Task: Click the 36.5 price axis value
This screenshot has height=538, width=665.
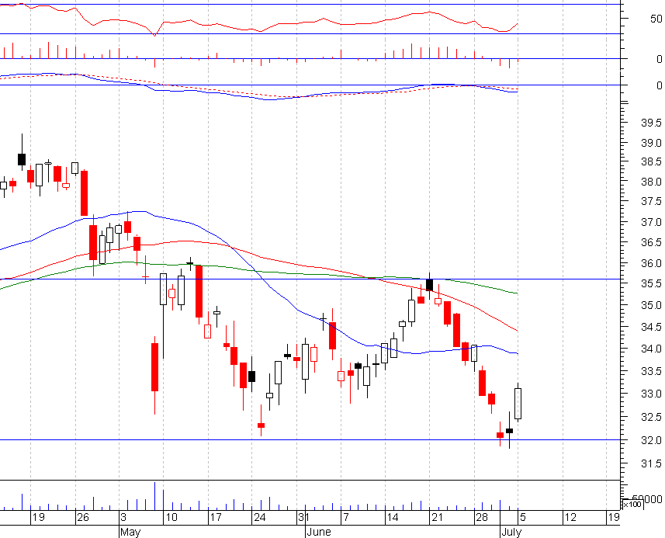Action: (651, 243)
